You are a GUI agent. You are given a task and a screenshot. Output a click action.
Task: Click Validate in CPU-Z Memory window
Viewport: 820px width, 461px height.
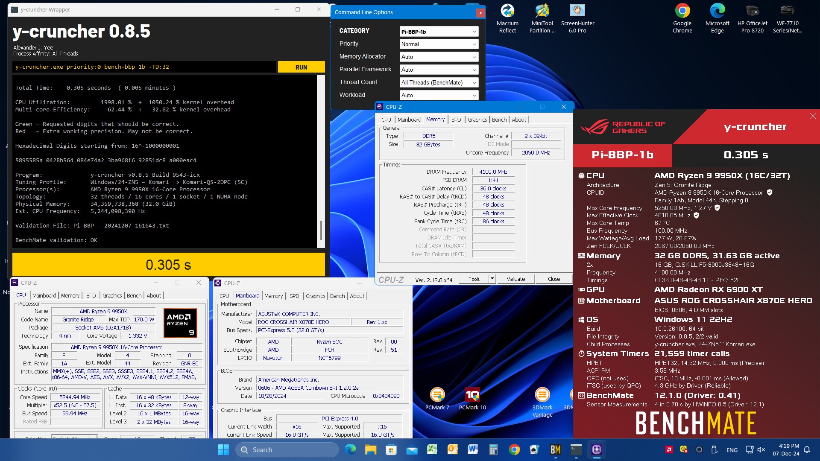515,279
